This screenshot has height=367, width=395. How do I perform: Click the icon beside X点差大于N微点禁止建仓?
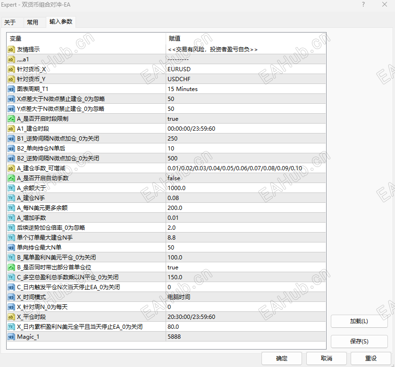[11, 99]
